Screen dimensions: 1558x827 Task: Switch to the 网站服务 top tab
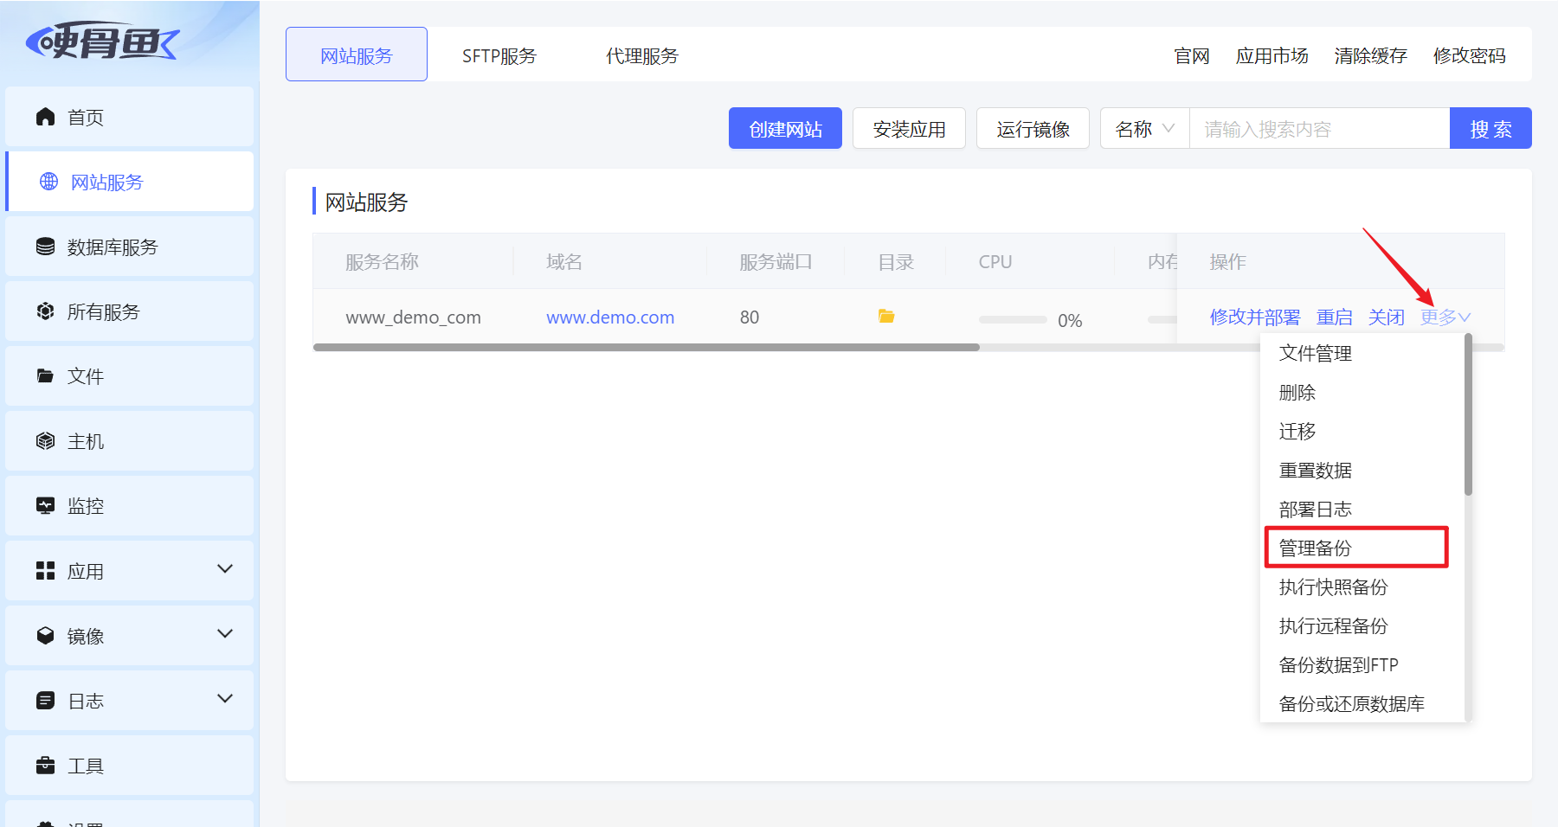click(x=357, y=54)
